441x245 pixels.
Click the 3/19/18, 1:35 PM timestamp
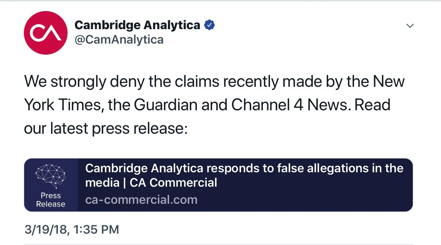[72, 230]
